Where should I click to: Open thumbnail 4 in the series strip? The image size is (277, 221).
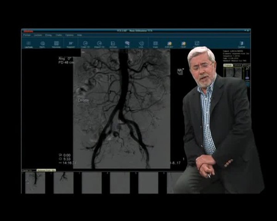[x=120, y=183]
